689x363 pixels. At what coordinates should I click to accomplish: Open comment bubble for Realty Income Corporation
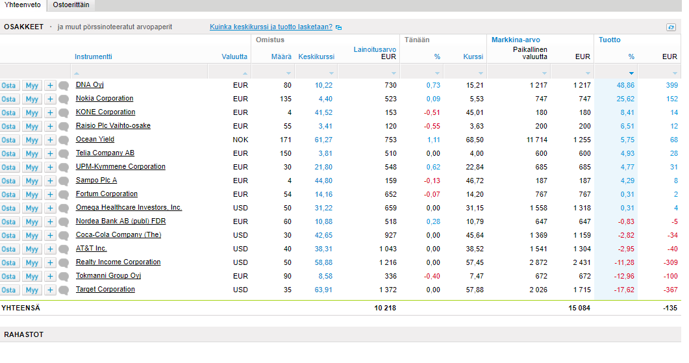tap(64, 263)
